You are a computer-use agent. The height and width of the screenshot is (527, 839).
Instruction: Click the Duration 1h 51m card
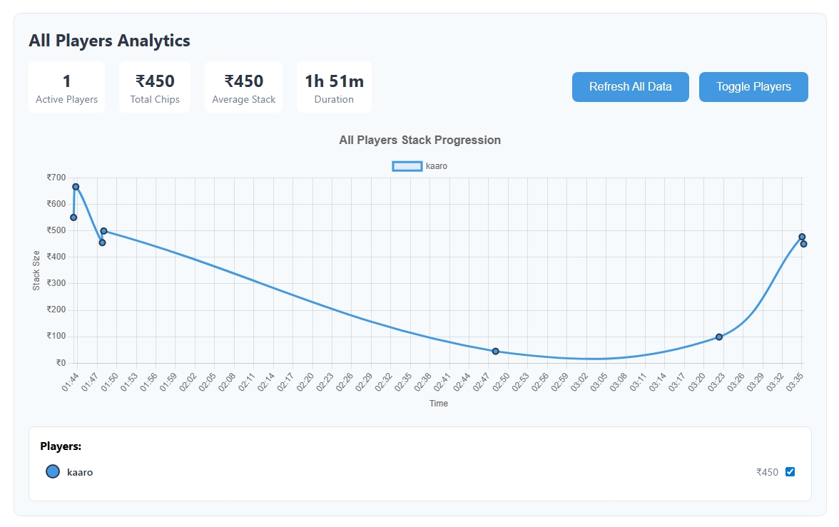(334, 87)
